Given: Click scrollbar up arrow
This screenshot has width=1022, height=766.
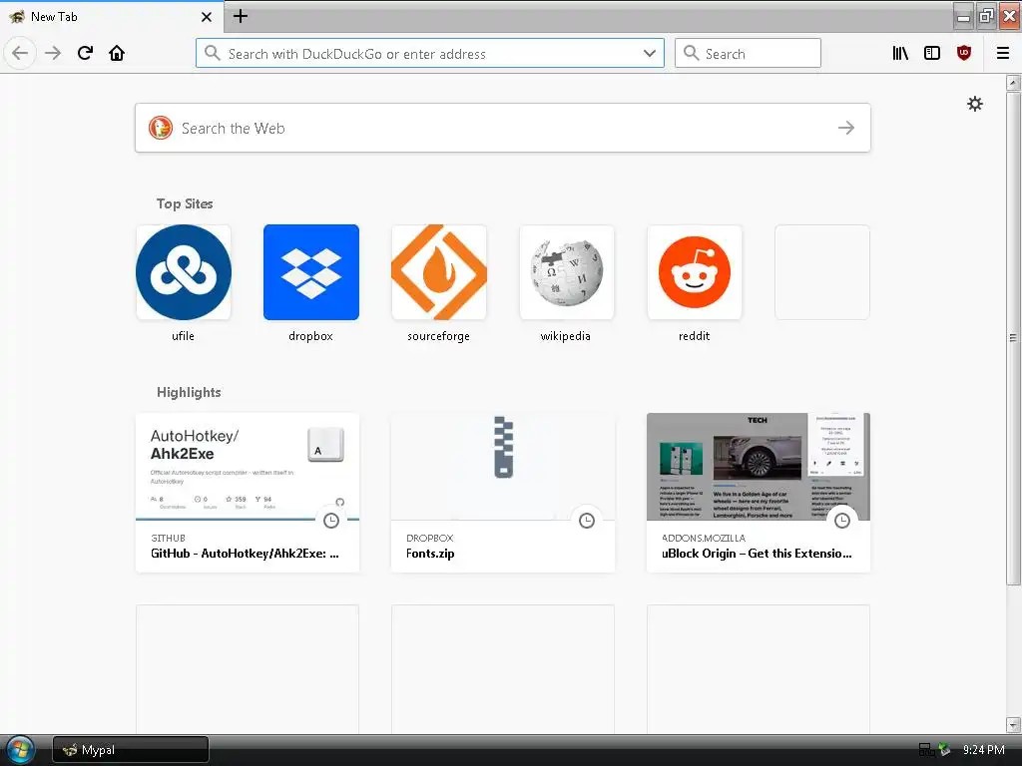Looking at the screenshot, I should tap(1013, 83).
